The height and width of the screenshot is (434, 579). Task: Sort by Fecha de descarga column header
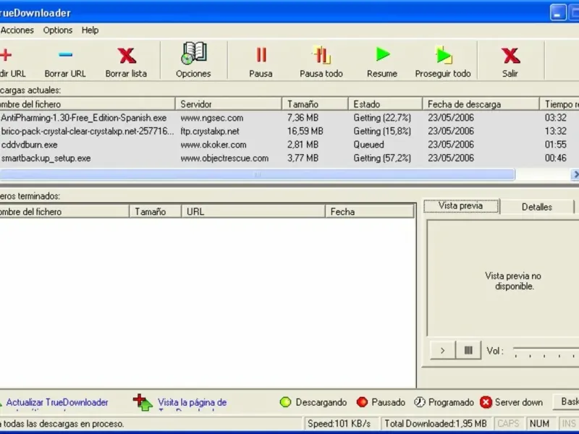click(x=481, y=104)
